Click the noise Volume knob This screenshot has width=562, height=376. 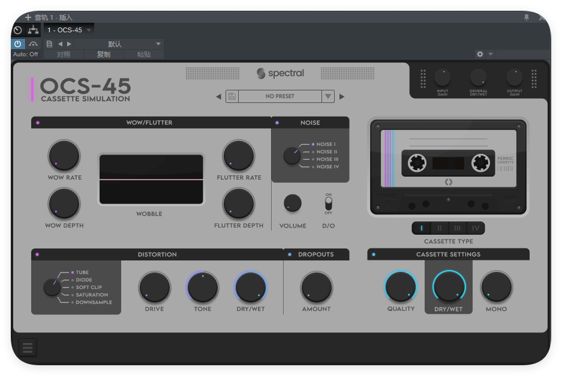click(293, 203)
